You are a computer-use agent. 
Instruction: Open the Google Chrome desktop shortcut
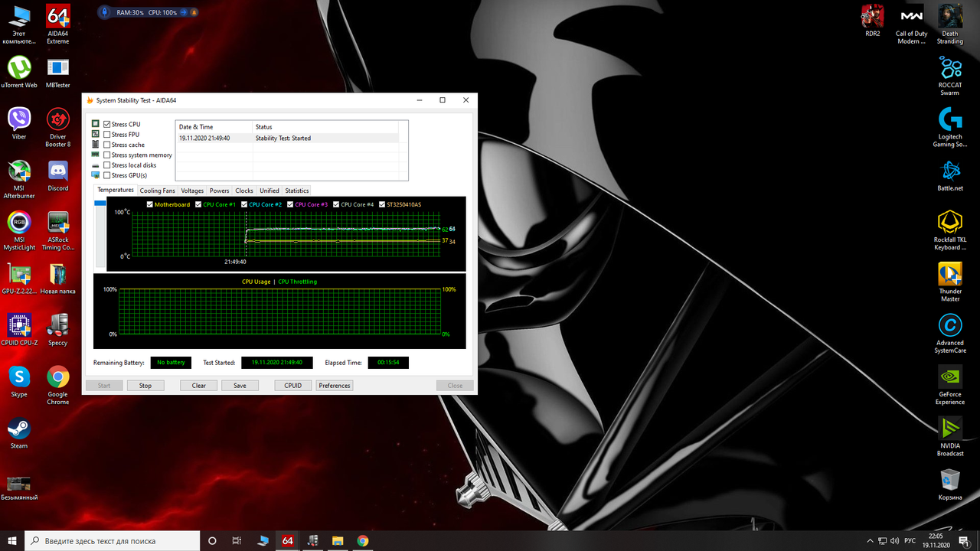pos(57,385)
